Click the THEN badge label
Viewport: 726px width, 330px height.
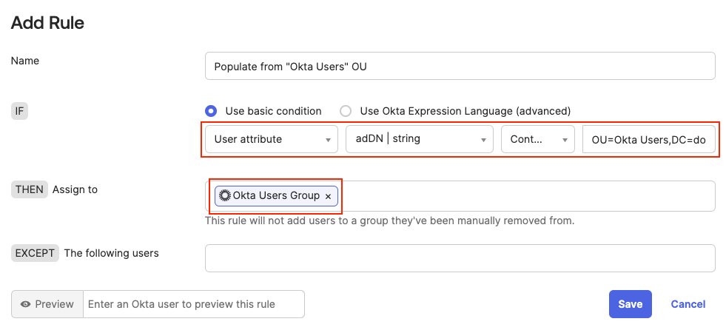point(29,189)
